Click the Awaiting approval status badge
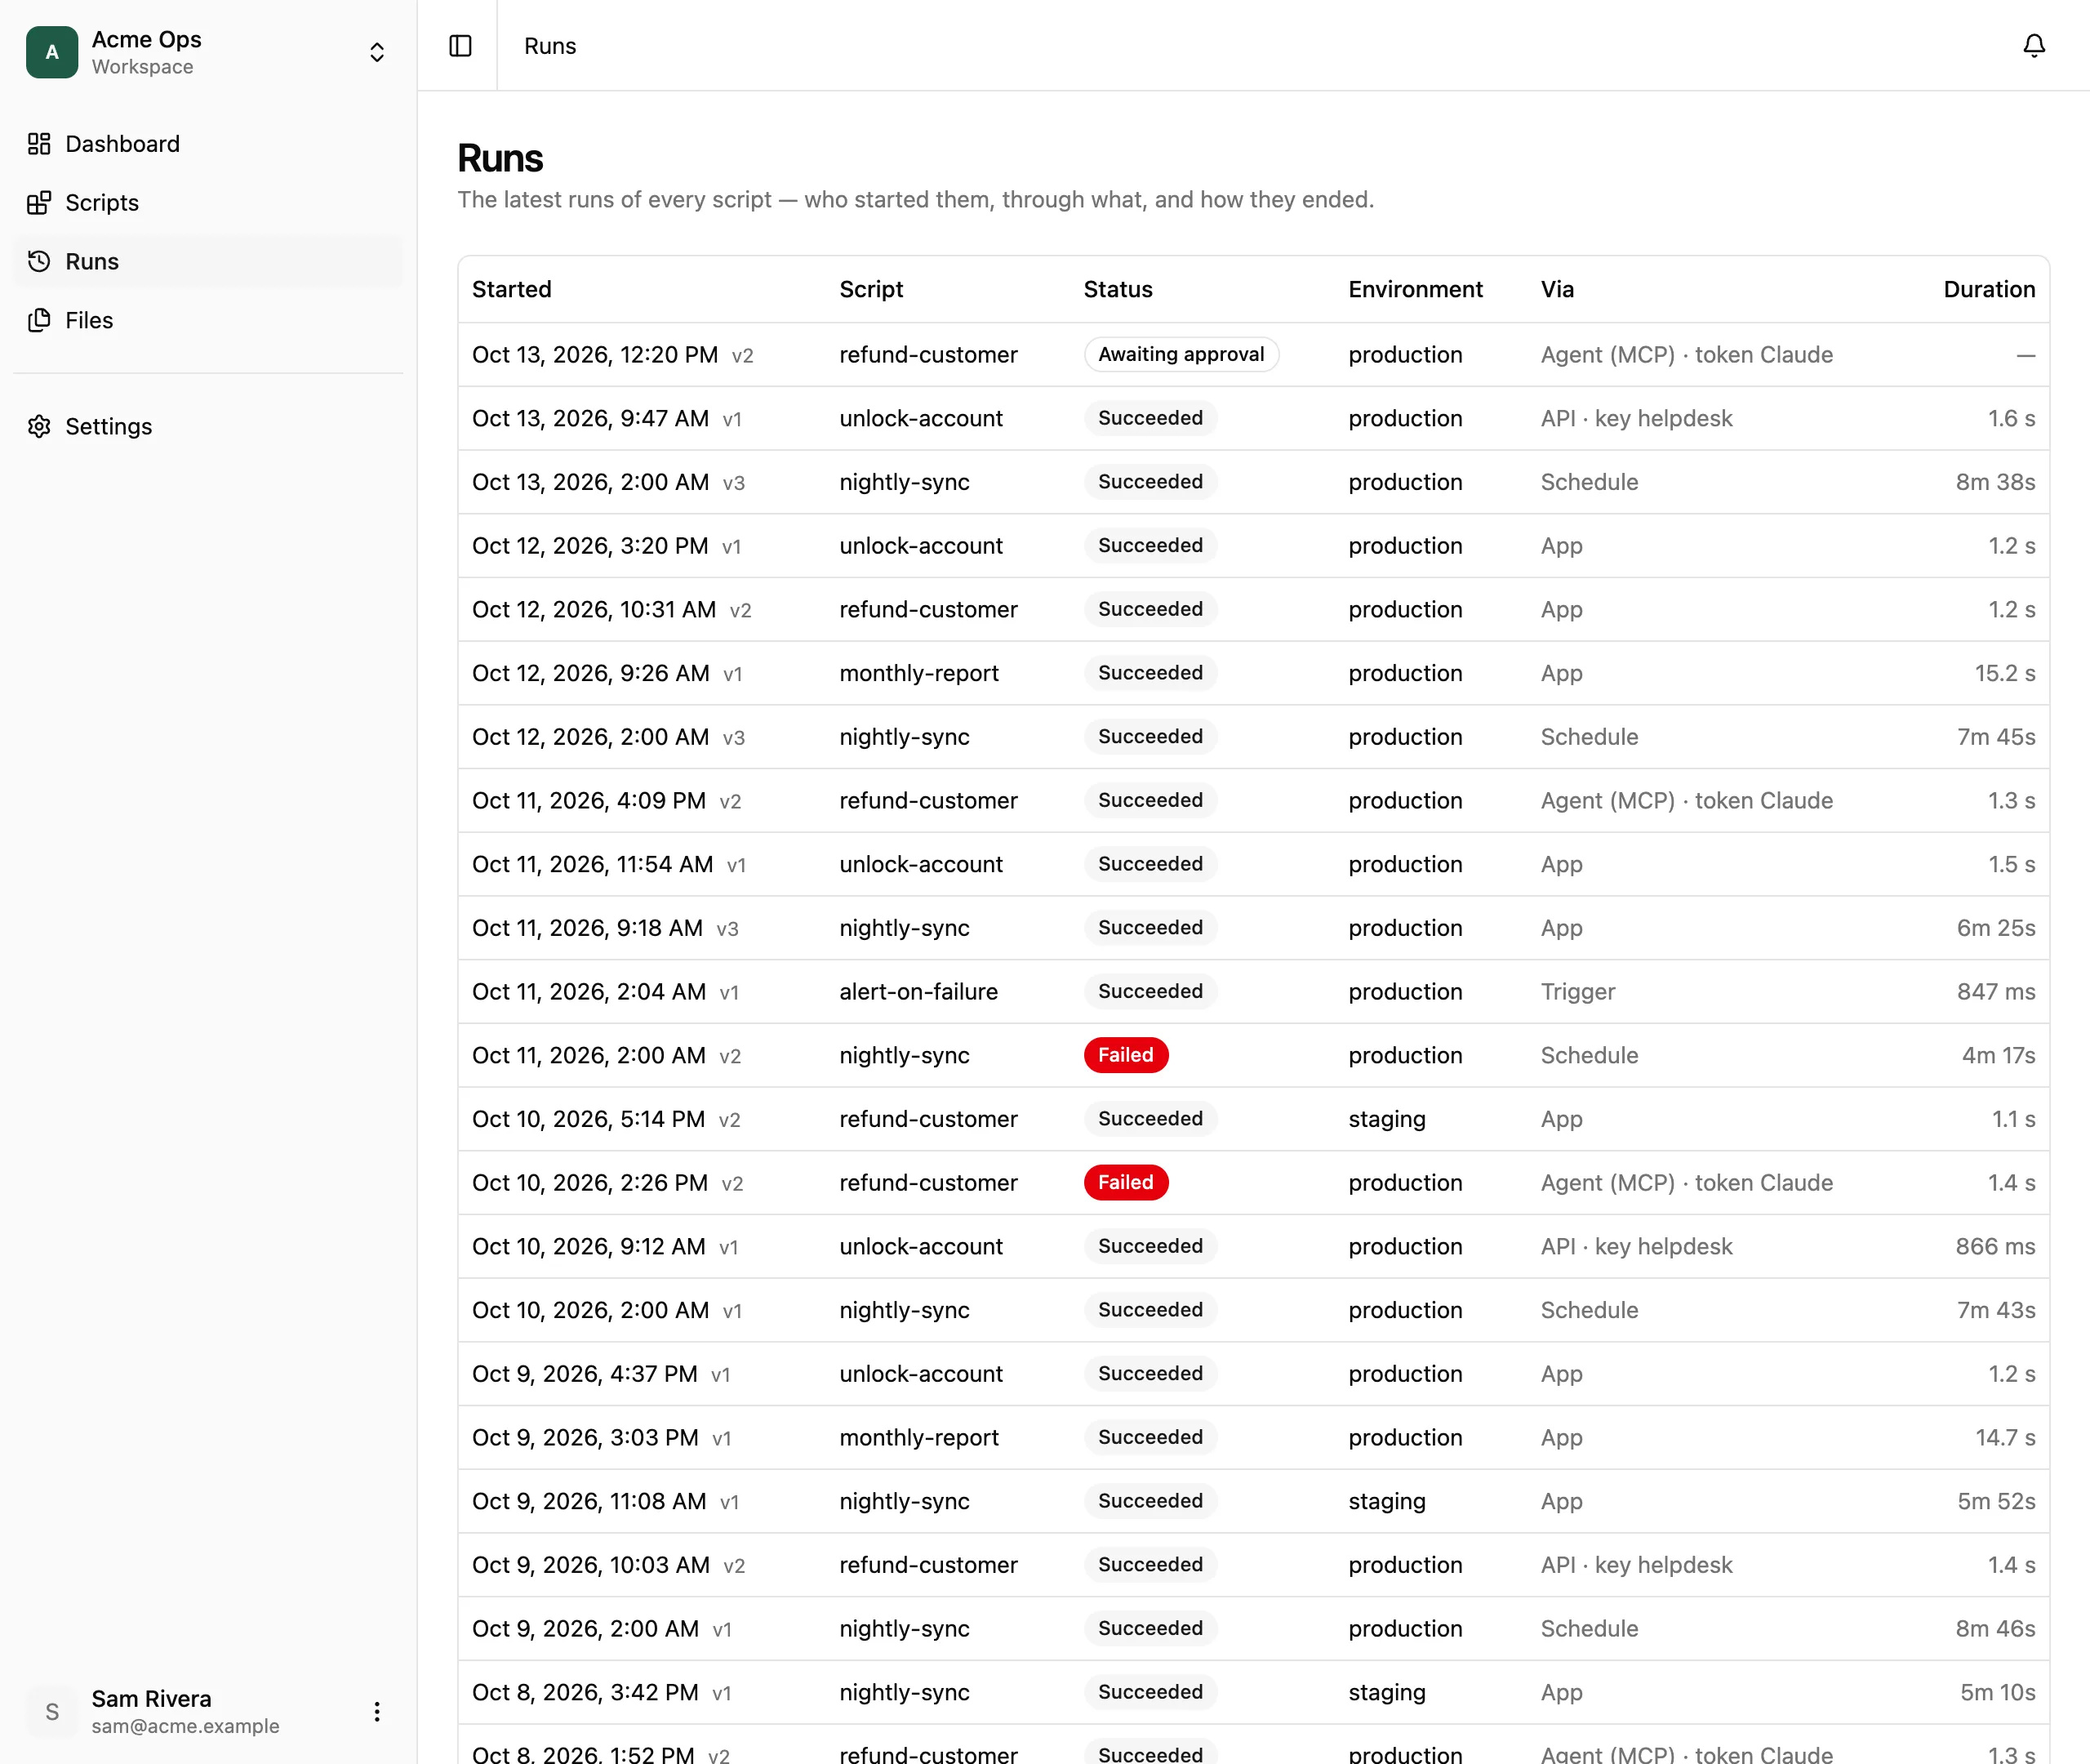 point(1181,355)
